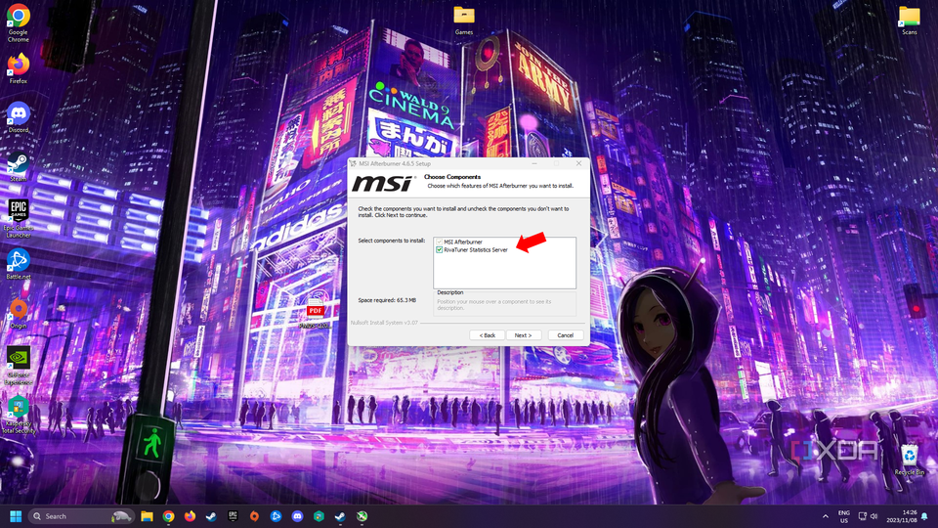Viewport: 938px width, 528px height.
Task: Select Epic Games Launcher desktop shortcut
Action: (18, 218)
